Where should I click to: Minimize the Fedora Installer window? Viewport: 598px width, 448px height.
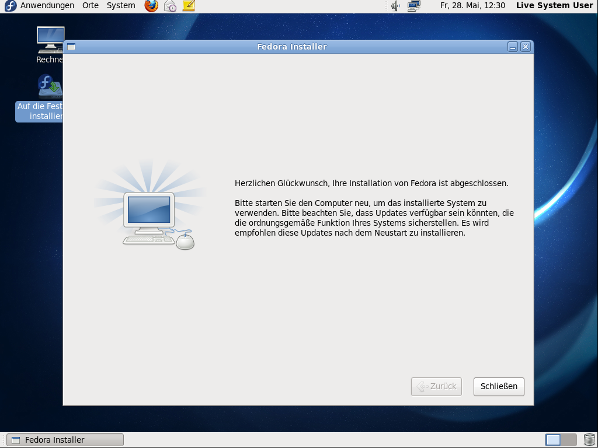point(513,47)
